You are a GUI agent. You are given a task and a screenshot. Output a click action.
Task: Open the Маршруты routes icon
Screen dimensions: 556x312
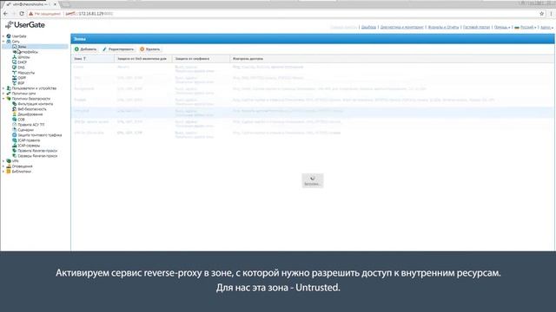pos(15,73)
